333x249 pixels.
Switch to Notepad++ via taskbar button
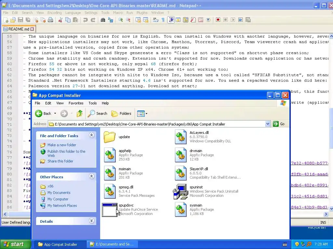[x=113, y=244]
